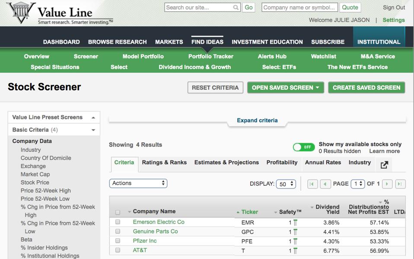
Task: Click the Company name or symbol input field
Action: point(299,7)
